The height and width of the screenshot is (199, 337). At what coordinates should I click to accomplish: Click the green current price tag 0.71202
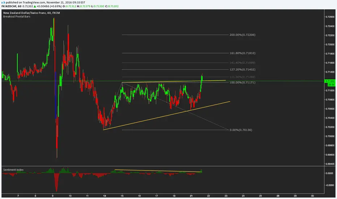pos(330,81)
